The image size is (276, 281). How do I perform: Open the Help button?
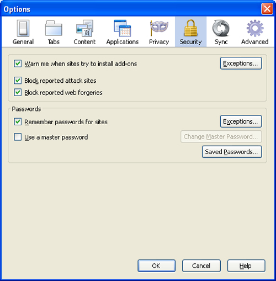[246, 266]
